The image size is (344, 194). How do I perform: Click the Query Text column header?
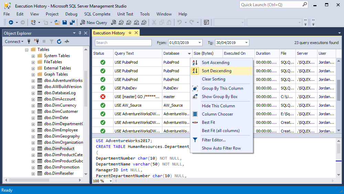(138, 53)
